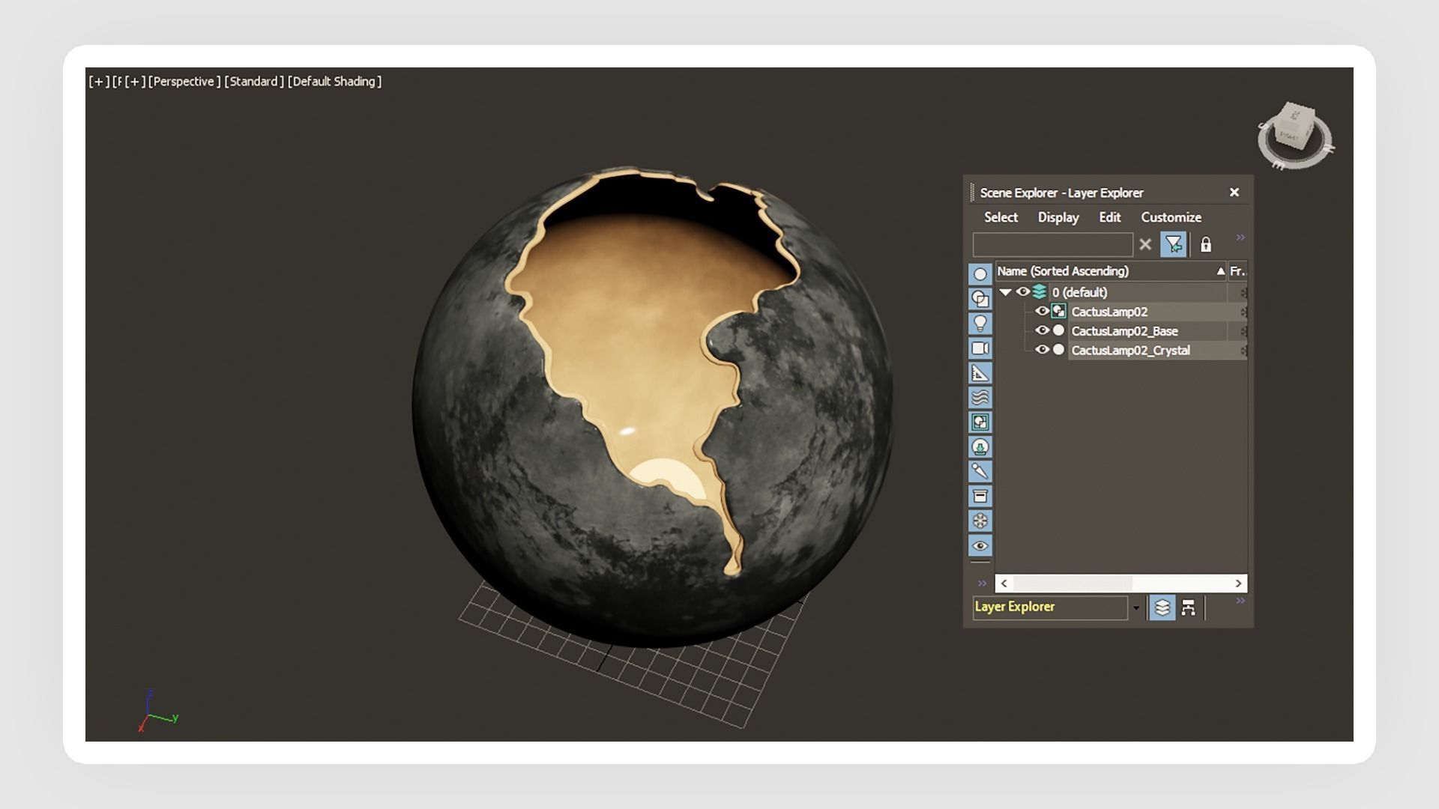Open the Display menu
The height and width of the screenshot is (809, 1439).
click(1058, 217)
